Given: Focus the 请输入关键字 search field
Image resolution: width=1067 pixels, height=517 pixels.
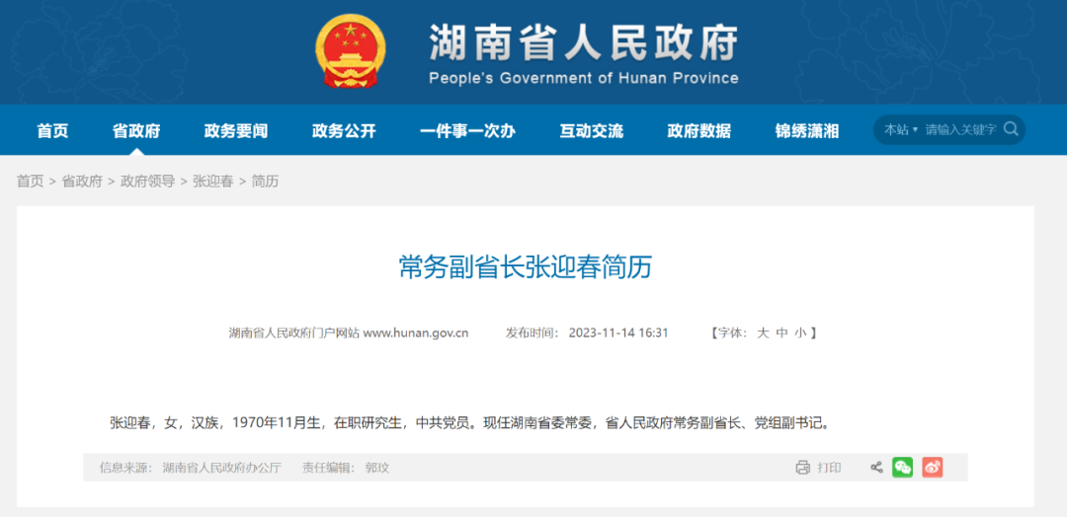Looking at the screenshot, I should pyautogui.click(x=960, y=130).
